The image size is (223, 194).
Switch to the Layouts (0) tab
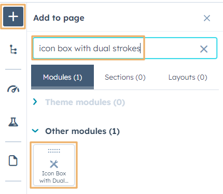point(188,77)
